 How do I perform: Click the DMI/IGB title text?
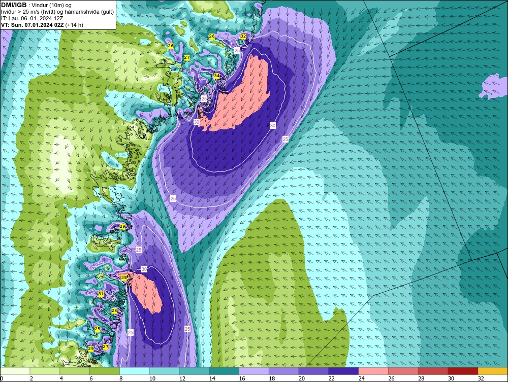[14, 5]
